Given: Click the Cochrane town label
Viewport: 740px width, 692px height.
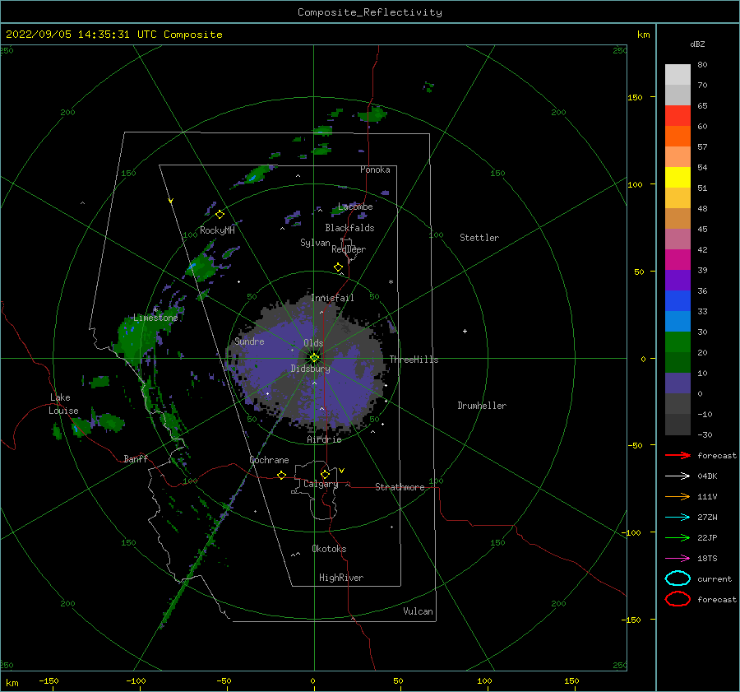Looking at the screenshot, I should [269, 460].
